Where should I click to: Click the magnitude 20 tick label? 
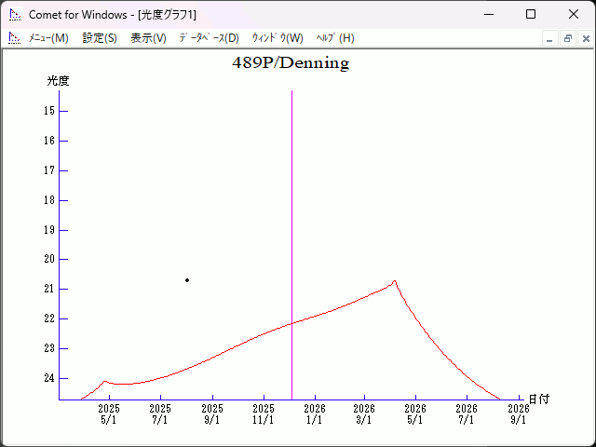coord(49,259)
